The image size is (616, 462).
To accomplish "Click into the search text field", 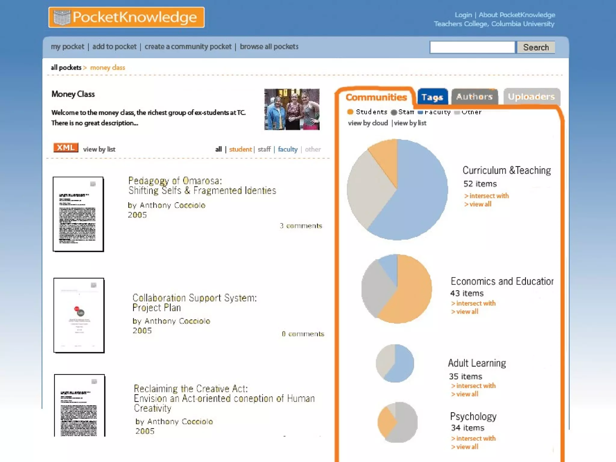I will (x=472, y=48).
